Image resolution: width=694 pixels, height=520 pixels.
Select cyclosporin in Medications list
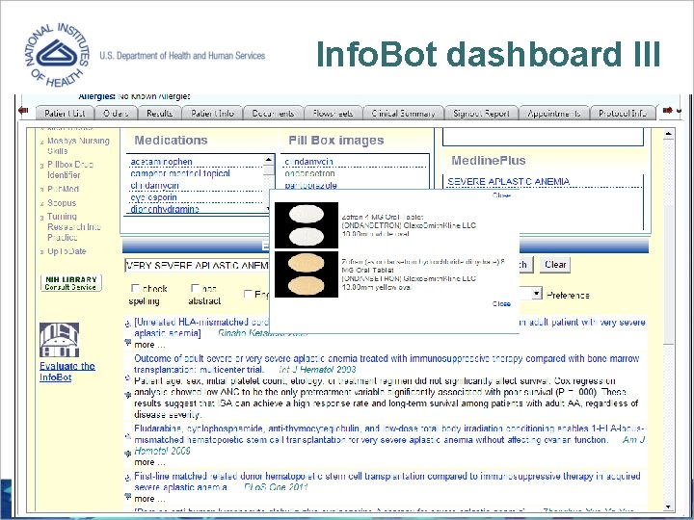click(x=153, y=197)
